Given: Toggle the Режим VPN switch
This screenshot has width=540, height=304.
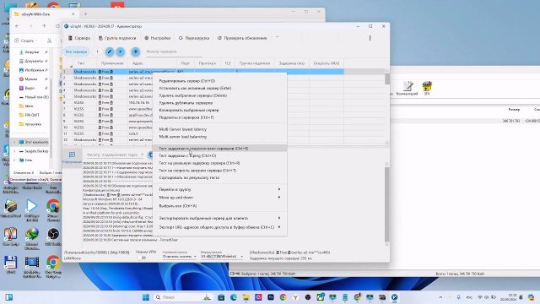Looking at the screenshot, I should click(x=142, y=258).
